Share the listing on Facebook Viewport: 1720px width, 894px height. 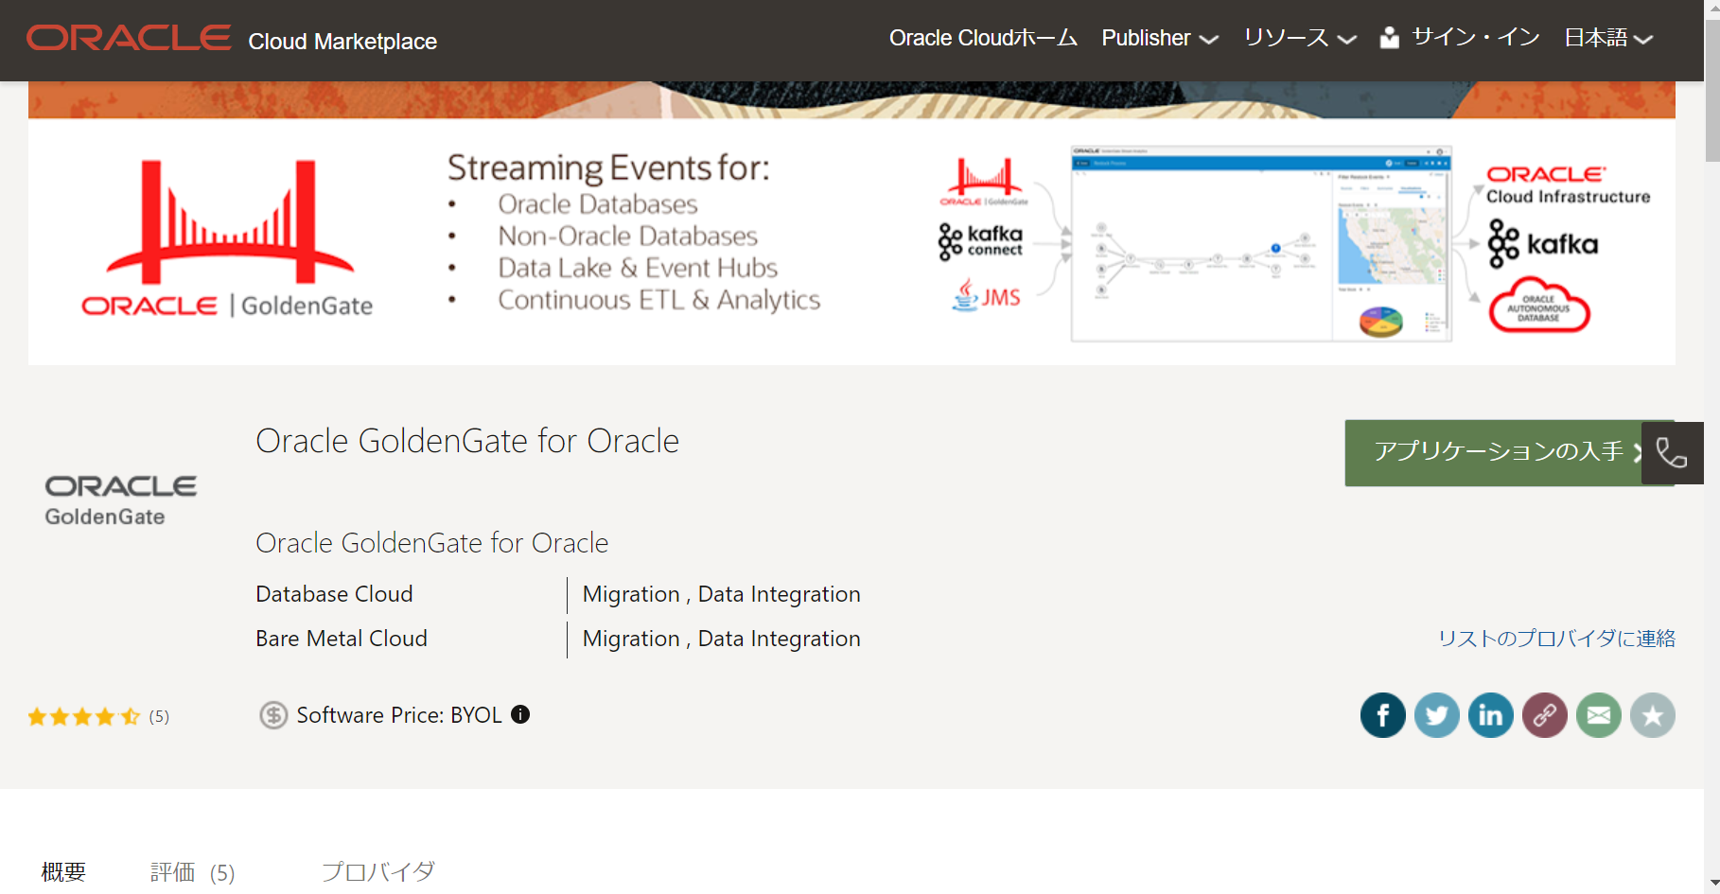point(1382,715)
